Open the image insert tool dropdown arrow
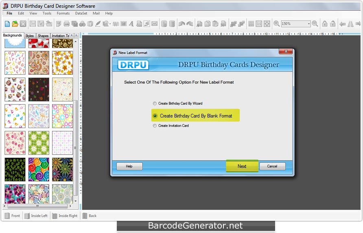363x233 pixels. coord(110,24)
